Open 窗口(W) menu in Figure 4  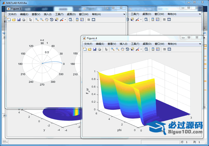click(x=160, y=44)
